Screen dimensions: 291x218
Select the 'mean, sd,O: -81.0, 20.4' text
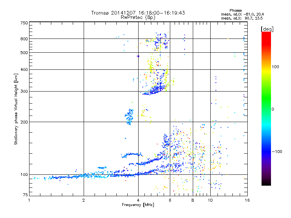(242, 14)
